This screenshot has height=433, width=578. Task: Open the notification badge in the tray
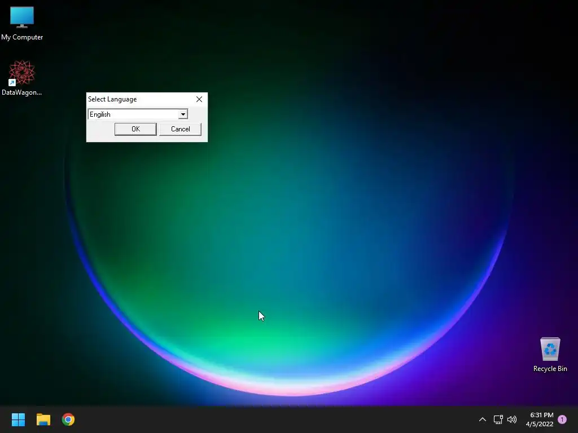pos(562,419)
